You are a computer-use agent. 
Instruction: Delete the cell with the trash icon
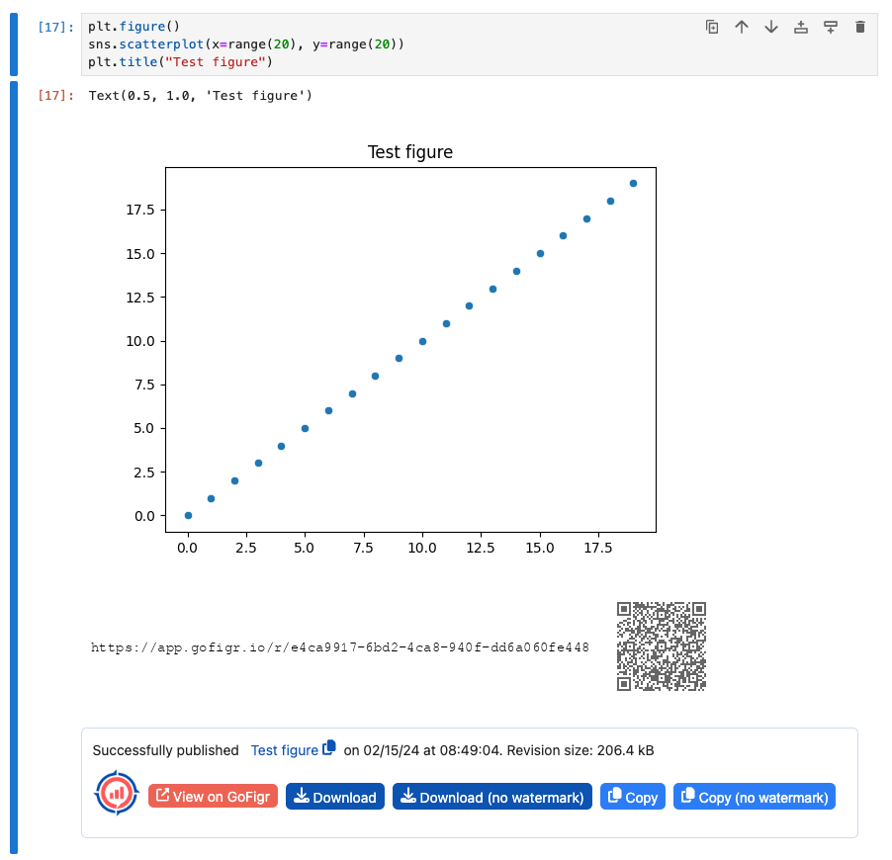[860, 28]
